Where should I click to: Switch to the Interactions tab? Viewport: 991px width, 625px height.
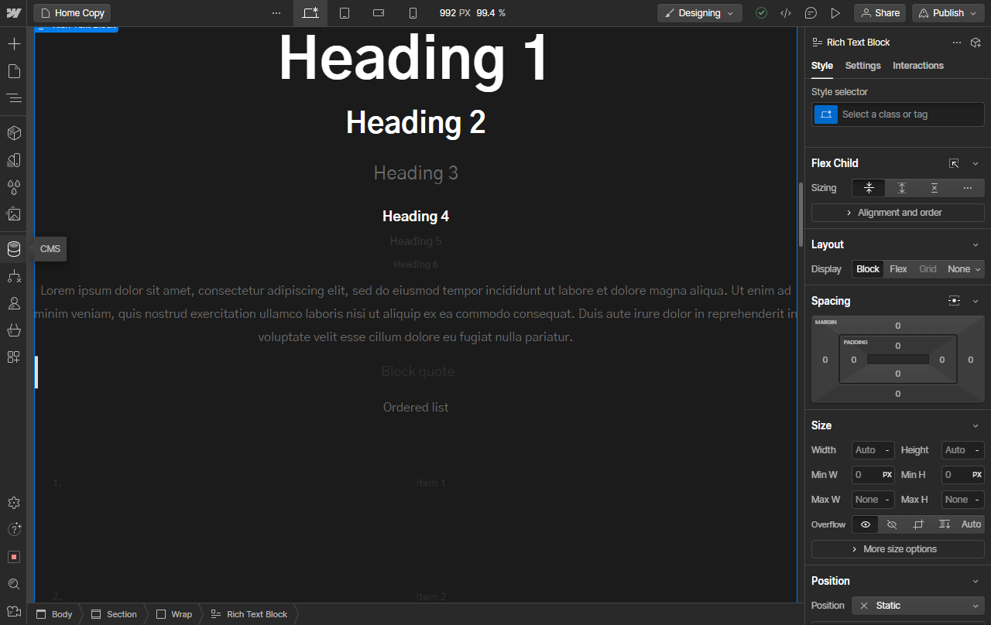918,66
